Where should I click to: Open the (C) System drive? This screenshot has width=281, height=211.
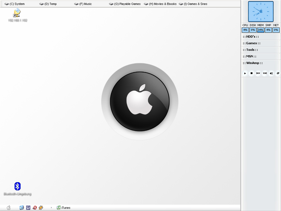tap(15, 4)
